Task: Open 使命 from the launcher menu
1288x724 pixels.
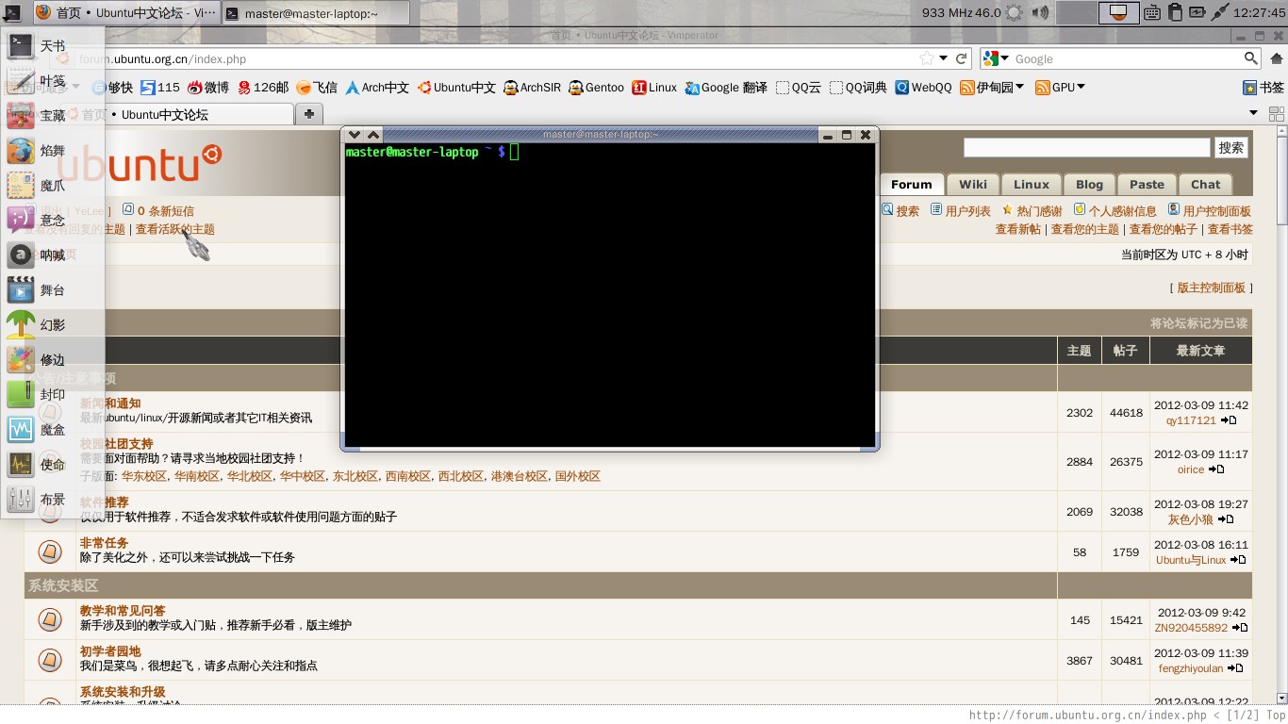Action: coord(52,464)
